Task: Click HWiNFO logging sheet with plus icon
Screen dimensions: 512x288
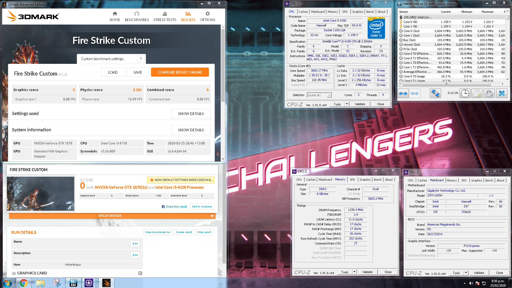Action: point(477,93)
